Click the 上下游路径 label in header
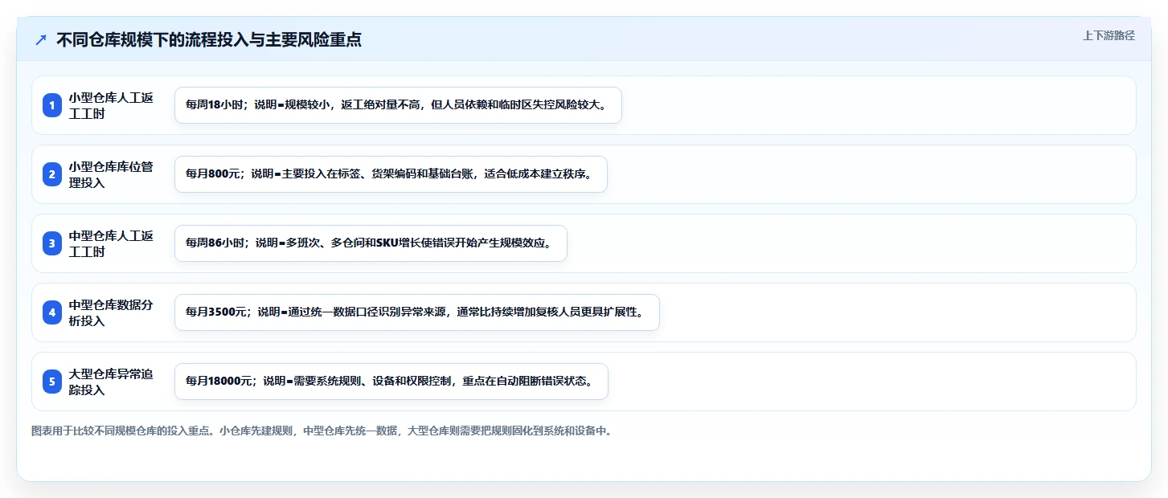This screenshot has height=498, width=1168. click(x=1109, y=35)
